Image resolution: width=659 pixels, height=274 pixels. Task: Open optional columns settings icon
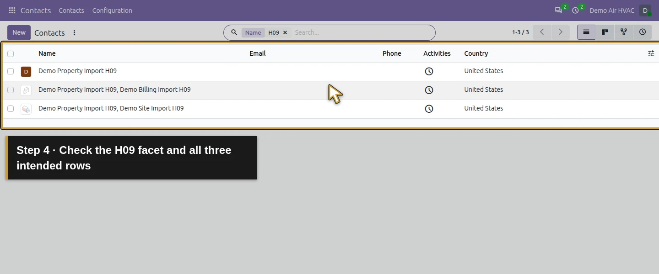tap(651, 53)
